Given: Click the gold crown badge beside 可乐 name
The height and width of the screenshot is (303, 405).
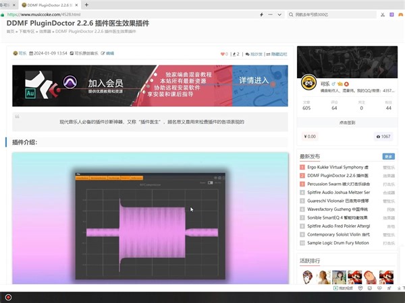Looking at the screenshot, I should (340, 84).
